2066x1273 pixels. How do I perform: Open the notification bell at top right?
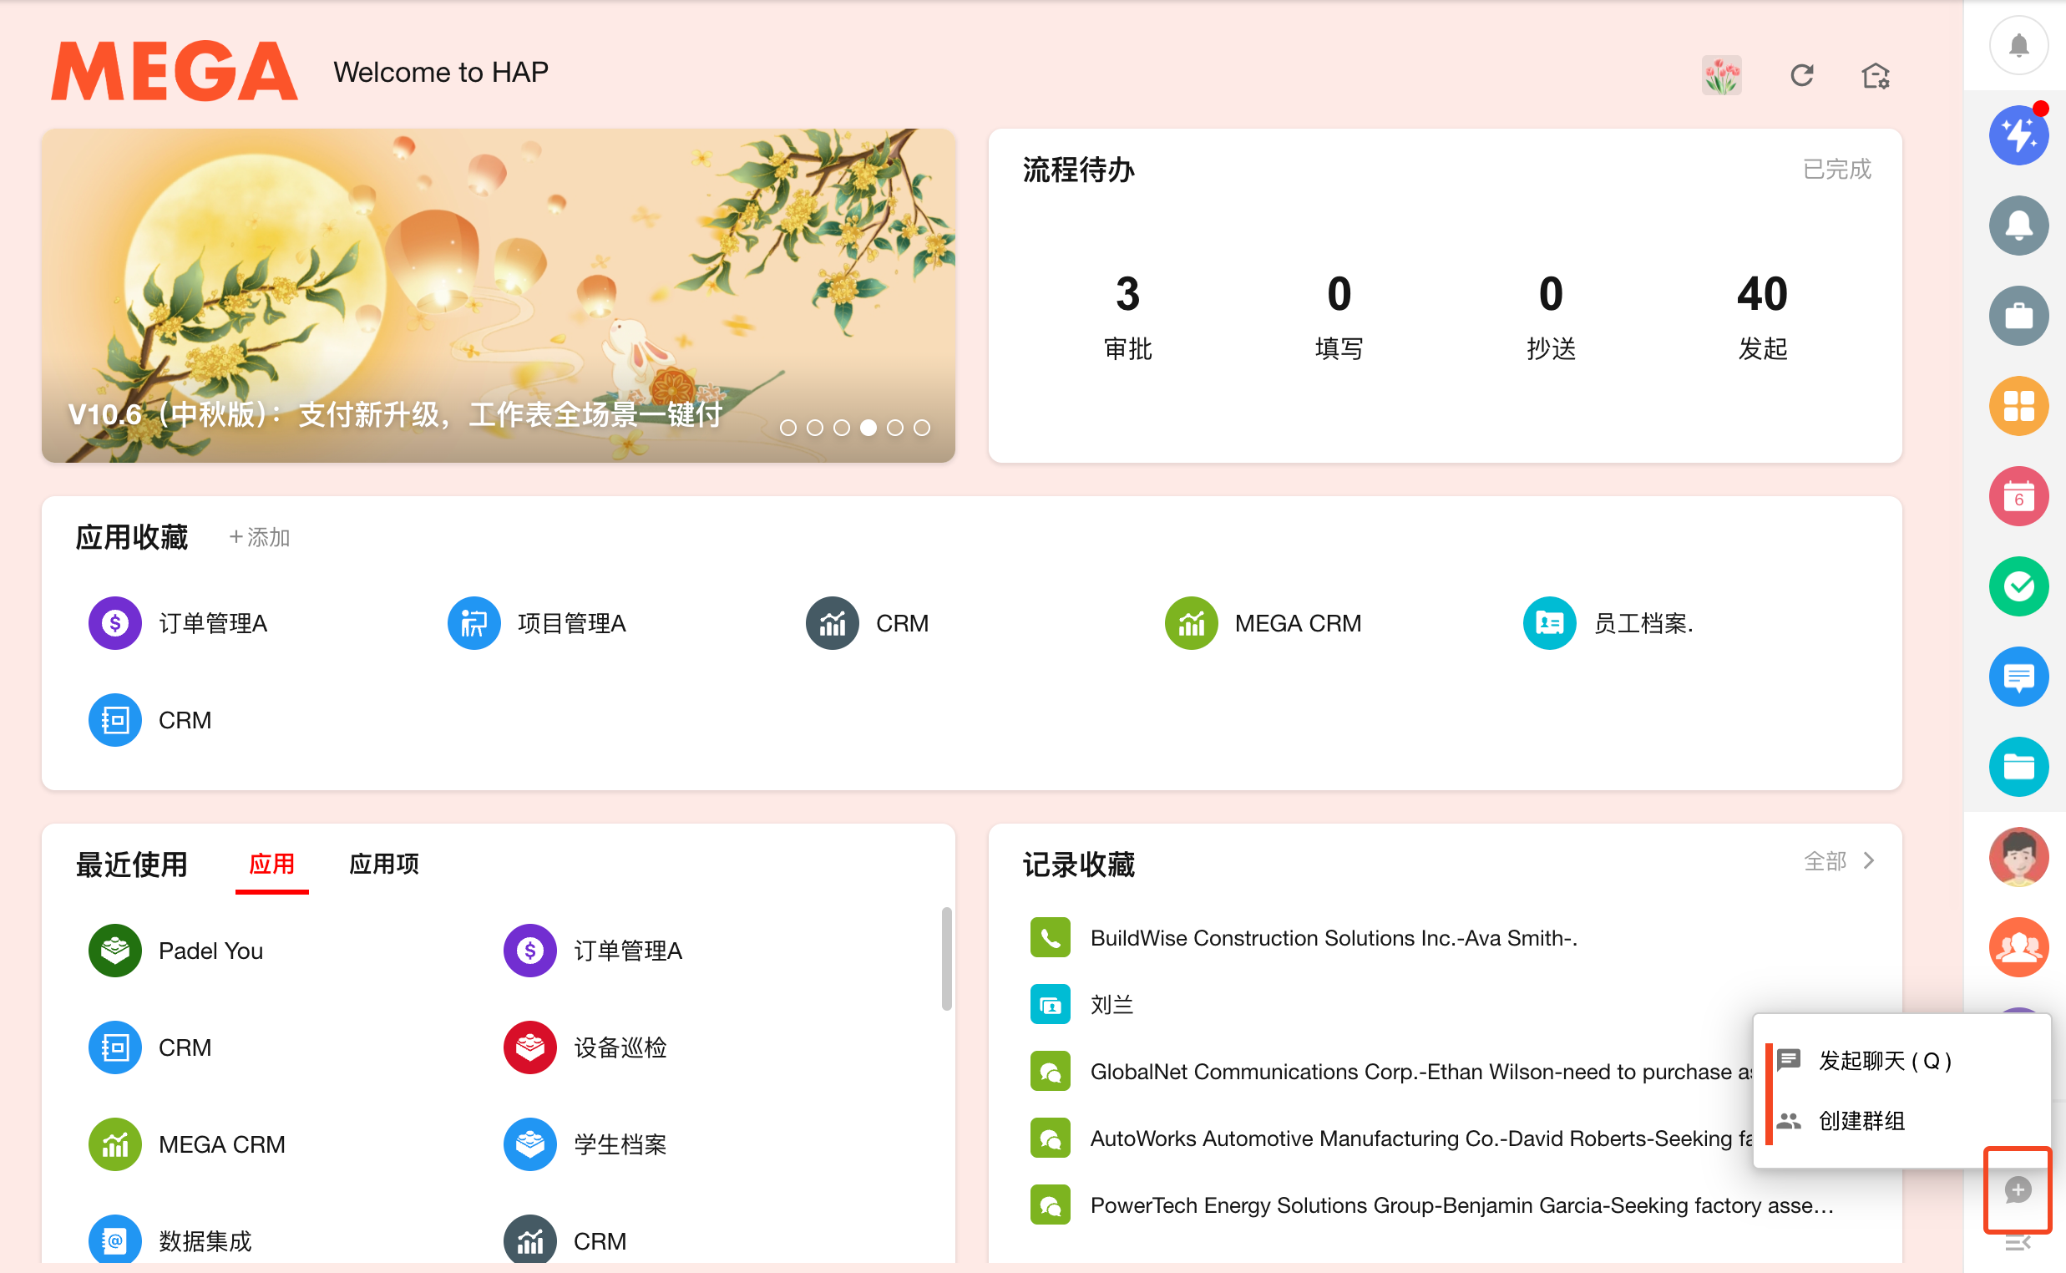click(x=2018, y=45)
